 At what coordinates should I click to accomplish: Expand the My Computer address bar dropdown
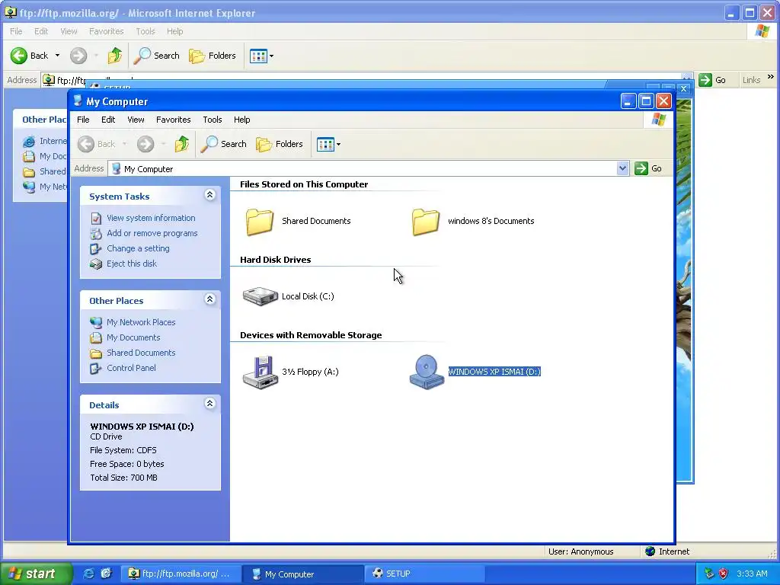pyautogui.click(x=622, y=168)
